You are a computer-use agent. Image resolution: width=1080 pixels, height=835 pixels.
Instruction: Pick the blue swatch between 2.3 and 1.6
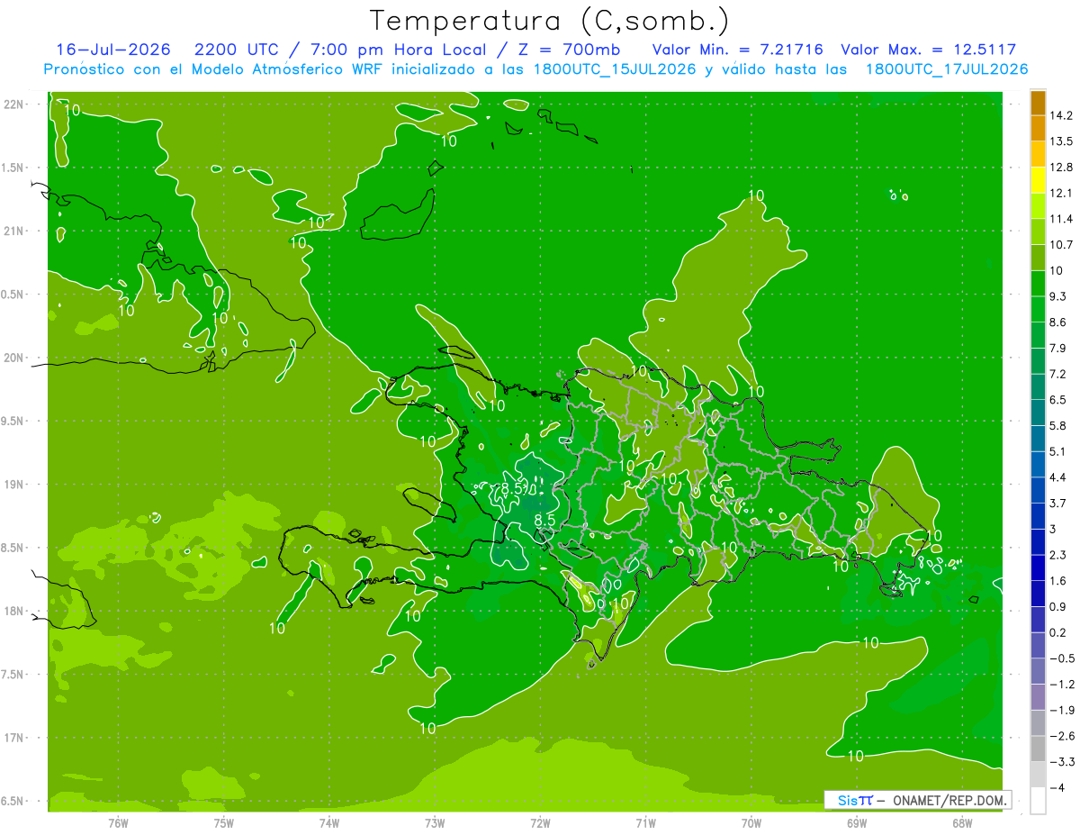[1038, 567]
